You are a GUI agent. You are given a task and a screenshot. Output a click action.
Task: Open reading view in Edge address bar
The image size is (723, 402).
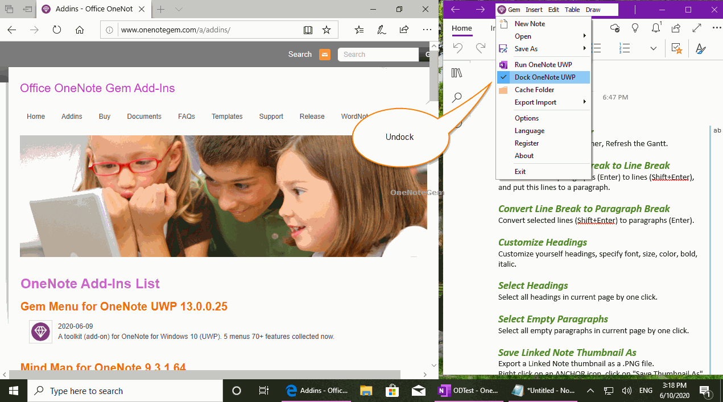[x=308, y=30]
